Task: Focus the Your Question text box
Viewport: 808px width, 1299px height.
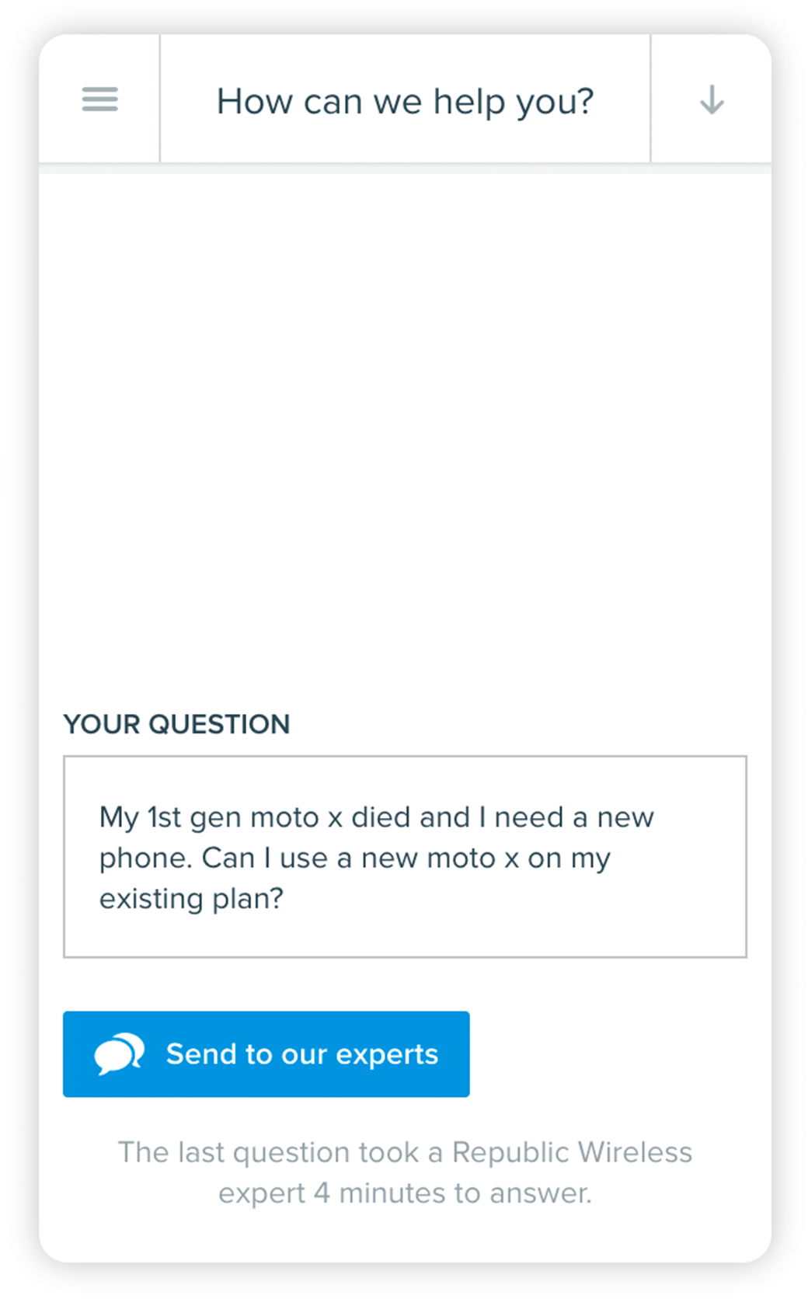Action: [x=405, y=857]
